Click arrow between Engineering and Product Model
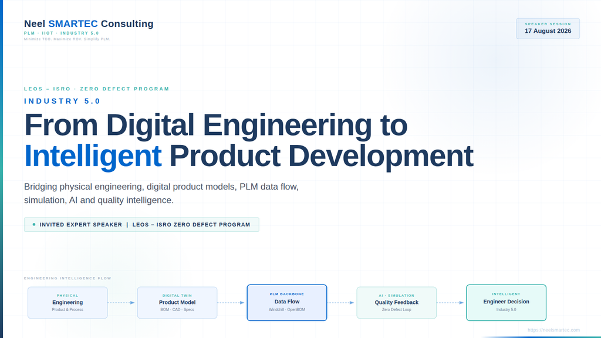Screen dimensions: 601x338 pos(121,303)
